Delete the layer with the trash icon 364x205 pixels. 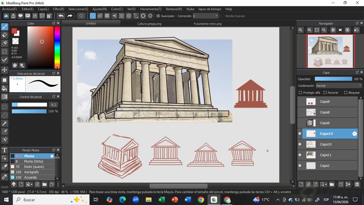(x=357, y=184)
